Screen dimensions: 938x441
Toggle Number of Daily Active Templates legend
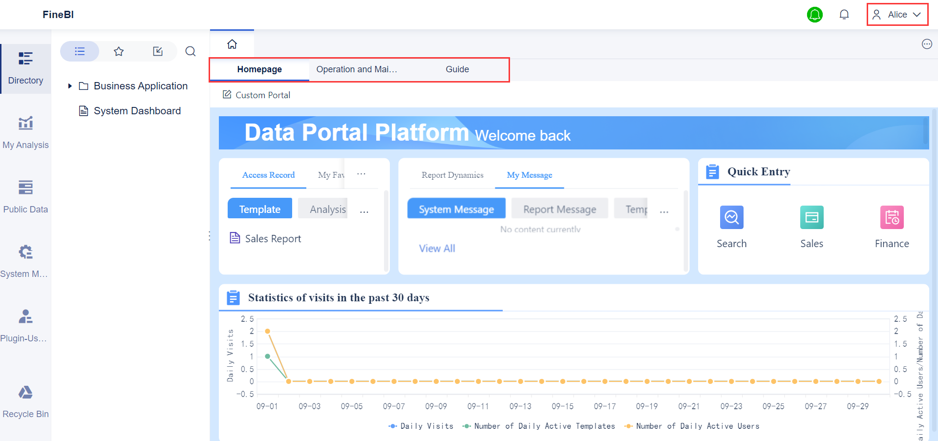click(539, 426)
